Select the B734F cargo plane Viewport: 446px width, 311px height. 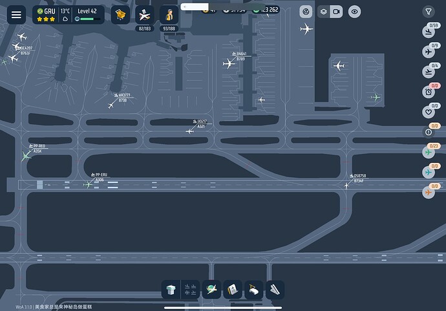point(346,186)
